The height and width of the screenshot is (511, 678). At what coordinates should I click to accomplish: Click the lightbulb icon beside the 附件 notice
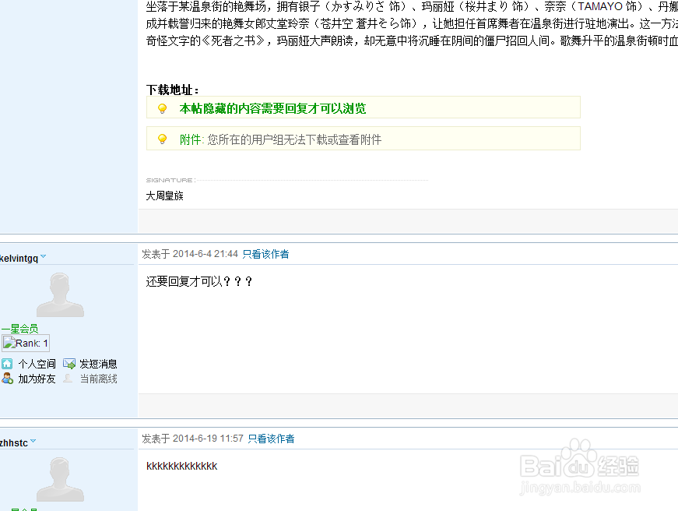162,139
